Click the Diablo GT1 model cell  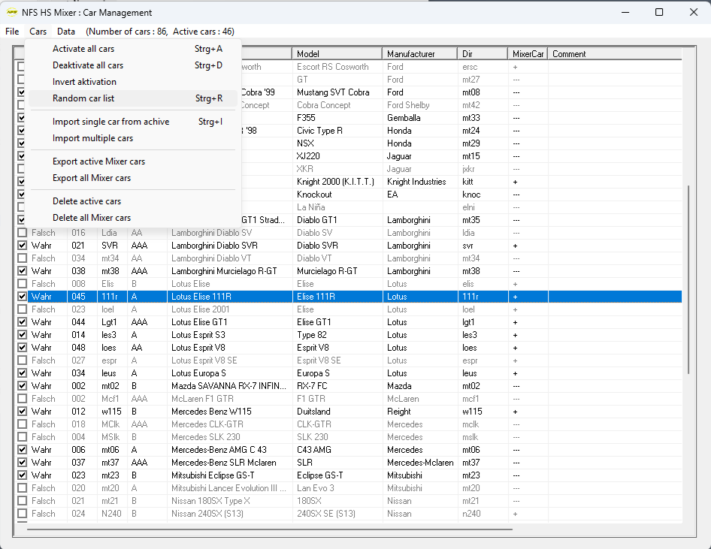click(x=337, y=220)
